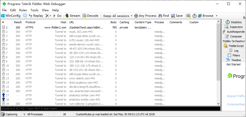Click the Inspect Traffic link
The image size is (246, 117).
[x=236, y=96]
